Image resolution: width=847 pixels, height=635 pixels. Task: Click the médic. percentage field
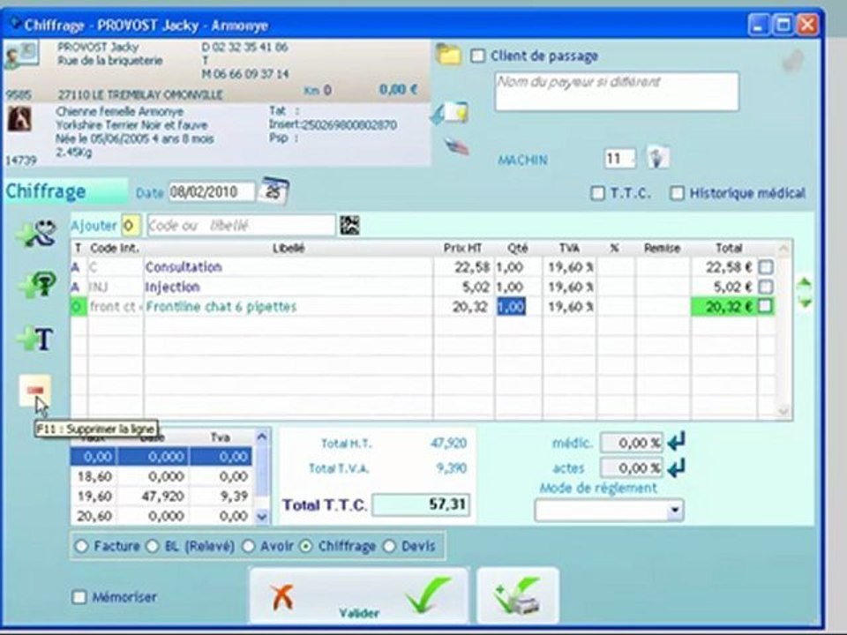(x=632, y=443)
